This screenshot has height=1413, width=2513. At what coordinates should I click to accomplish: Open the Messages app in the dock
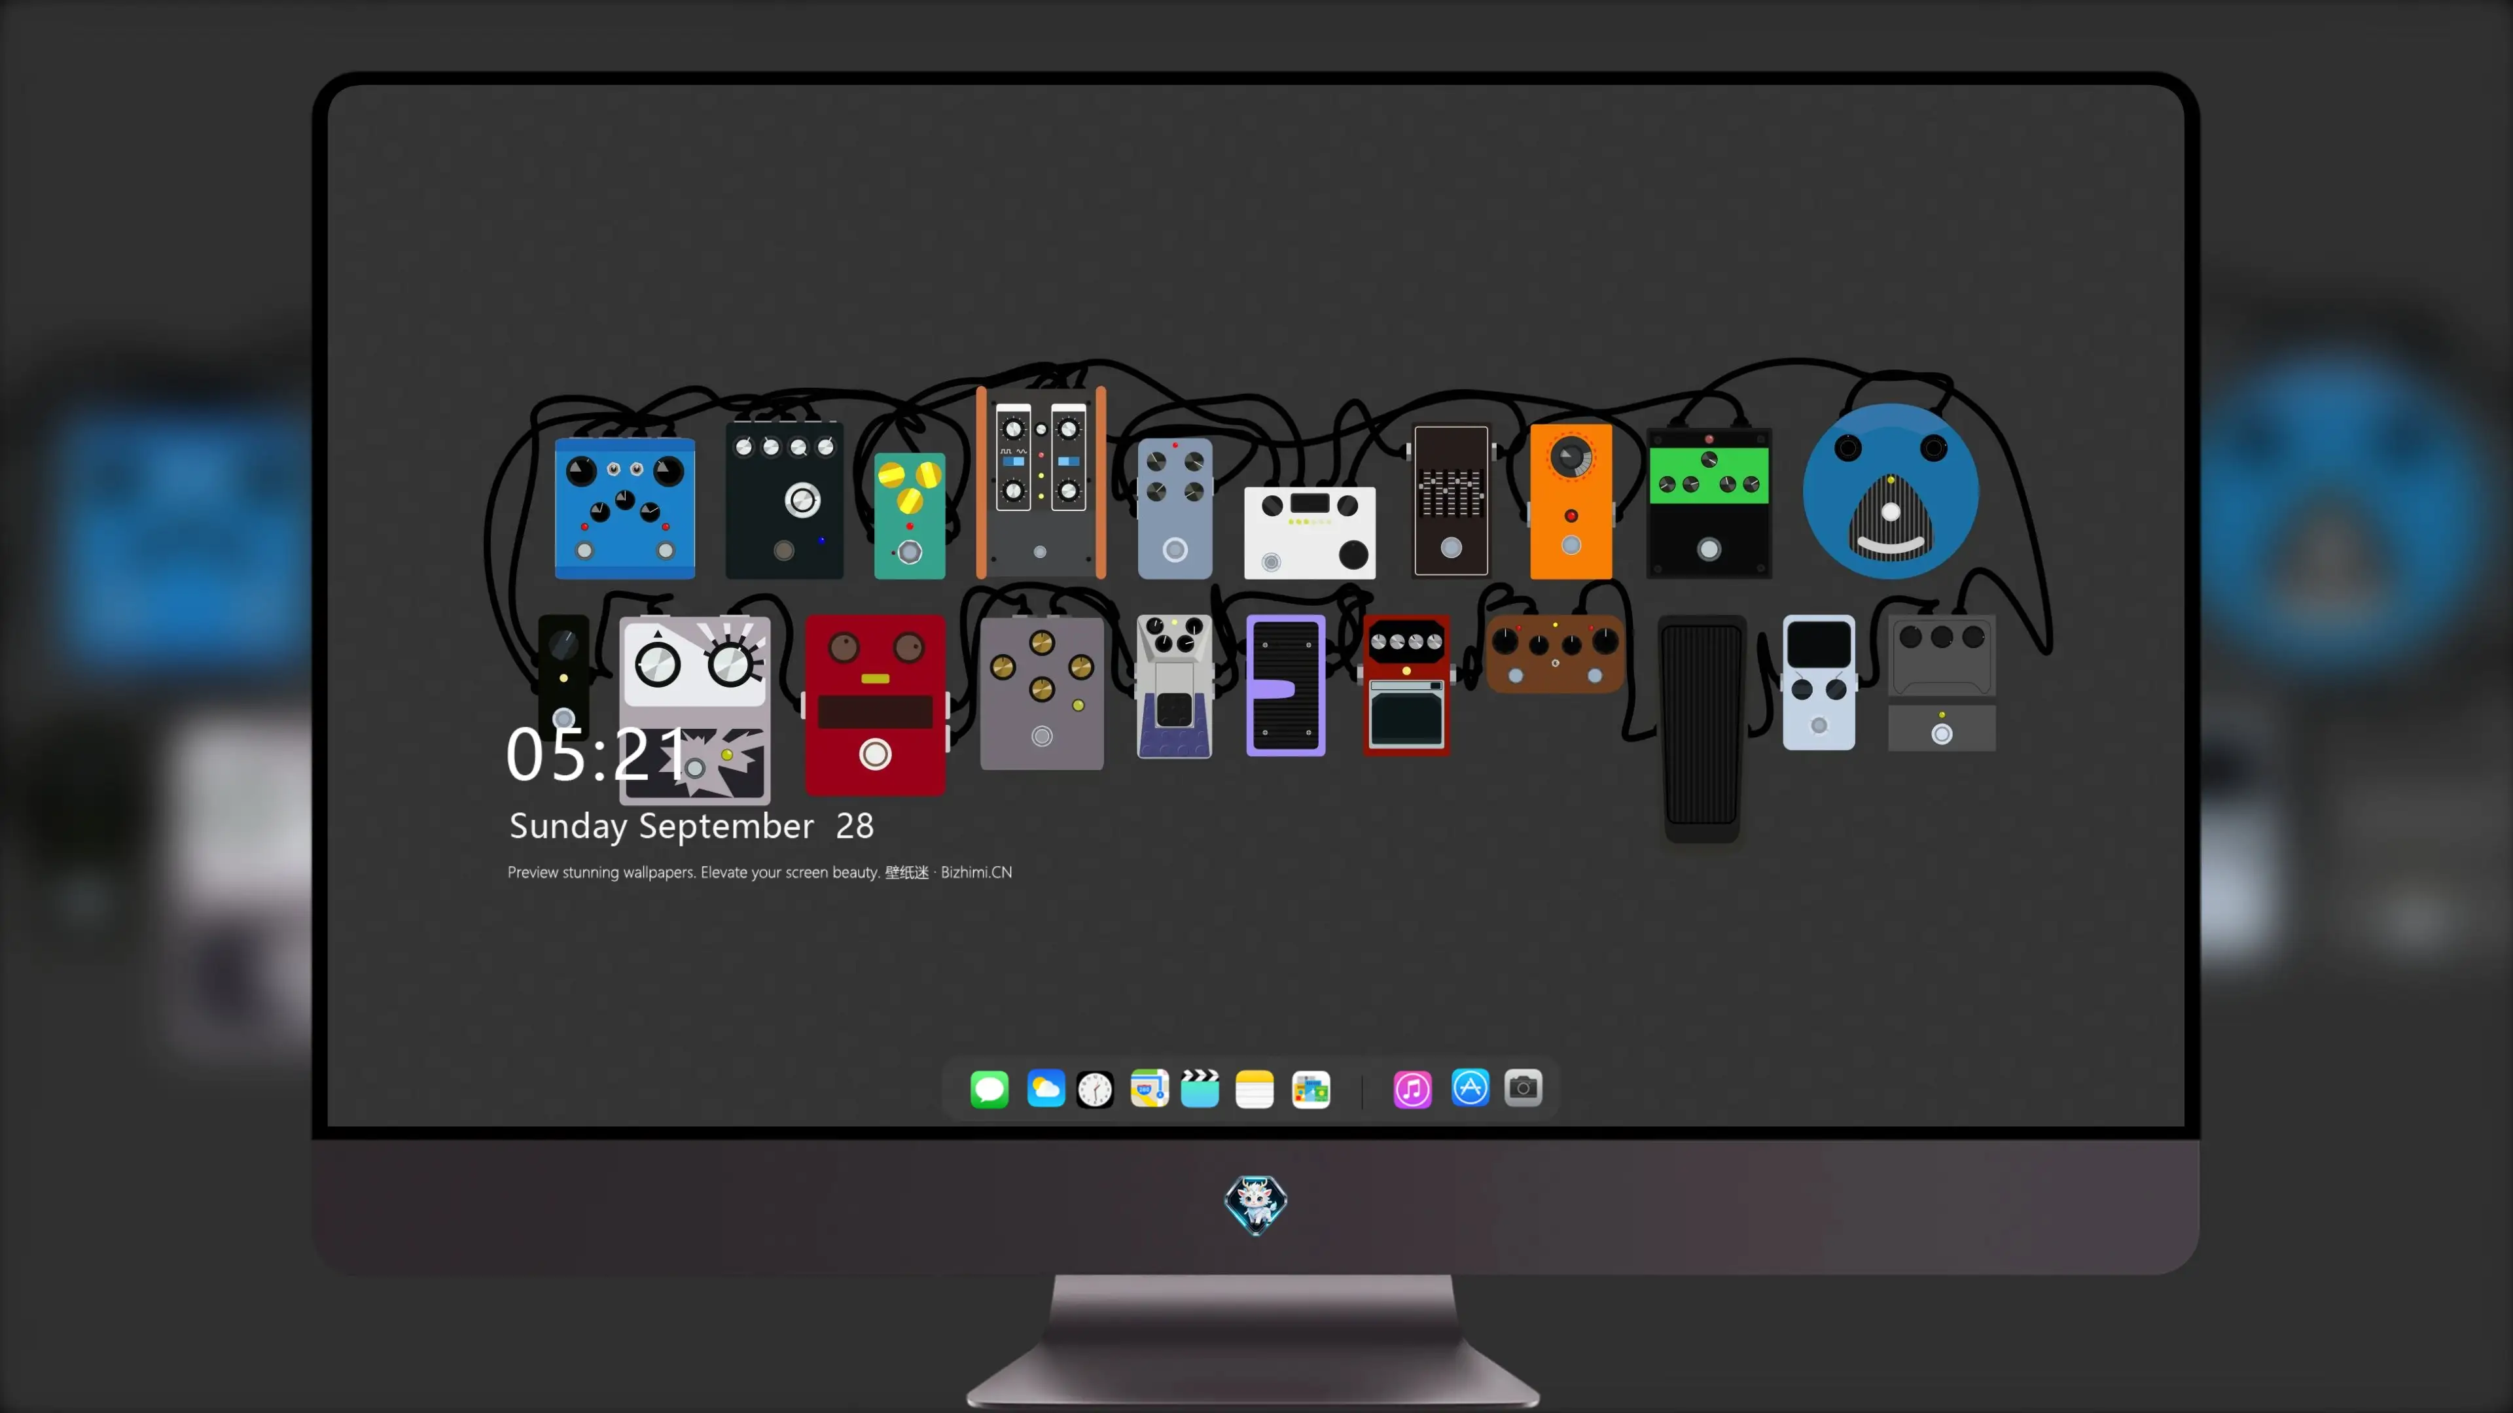tap(989, 1089)
